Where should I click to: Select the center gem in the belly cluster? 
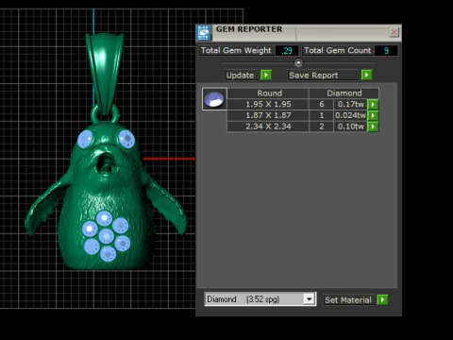pyautogui.click(x=106, y=235)
